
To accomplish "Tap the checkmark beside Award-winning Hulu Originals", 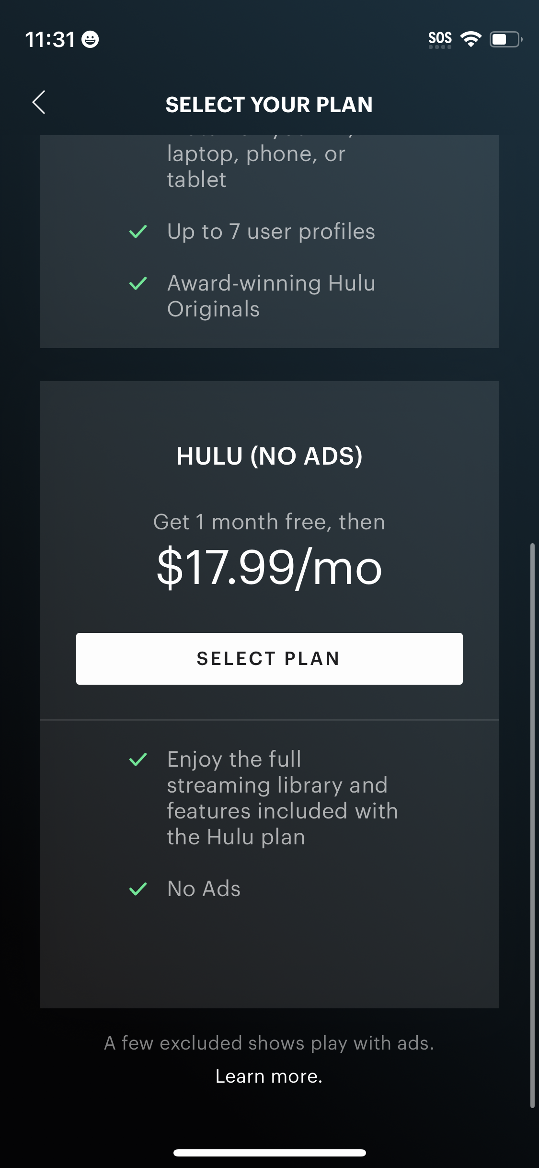I will pos(138,282).
